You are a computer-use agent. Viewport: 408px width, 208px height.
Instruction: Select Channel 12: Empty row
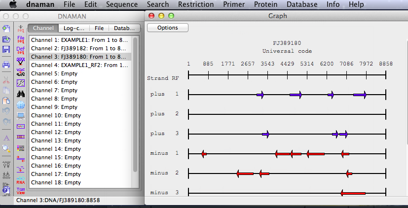80,132
